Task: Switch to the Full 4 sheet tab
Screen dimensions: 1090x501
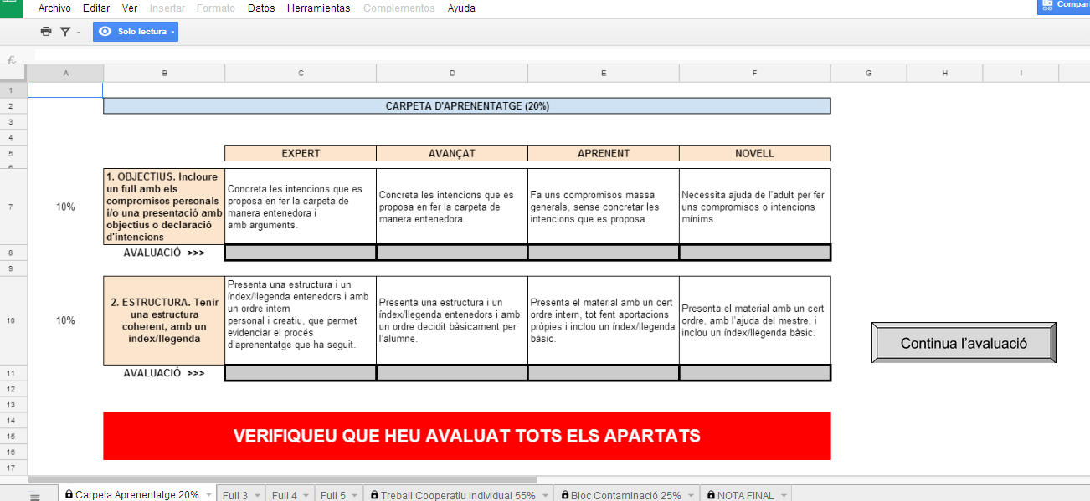Action: pyautogui.click(x=284, y=495)
